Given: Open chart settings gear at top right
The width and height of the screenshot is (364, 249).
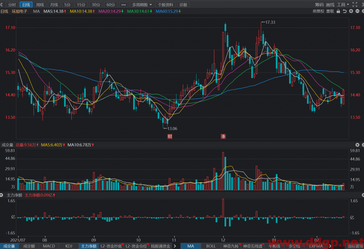Looking at the screenshot, I should [363, 11].
